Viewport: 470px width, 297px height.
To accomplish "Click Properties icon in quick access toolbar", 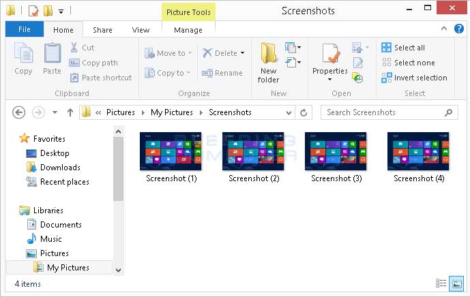I will [33, 11].
